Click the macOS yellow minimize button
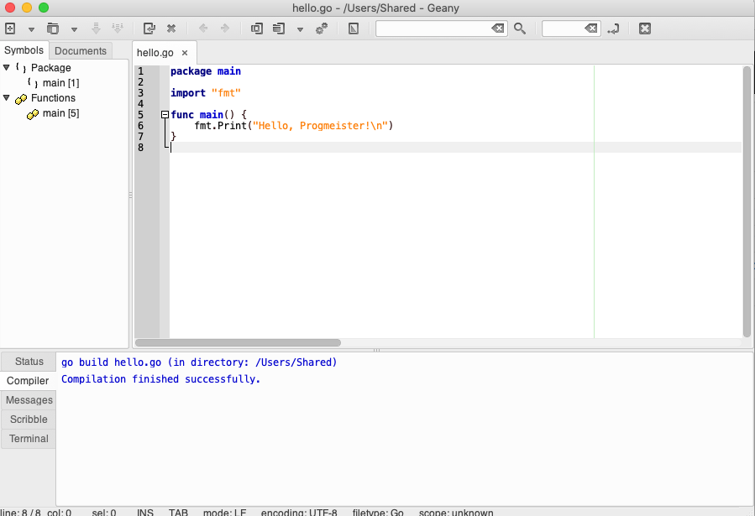This screenshot has height=516, width=755. click(27, 8)
